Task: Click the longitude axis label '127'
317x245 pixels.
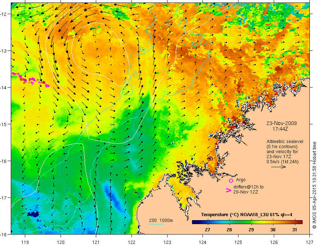Action: click(309, 242)
